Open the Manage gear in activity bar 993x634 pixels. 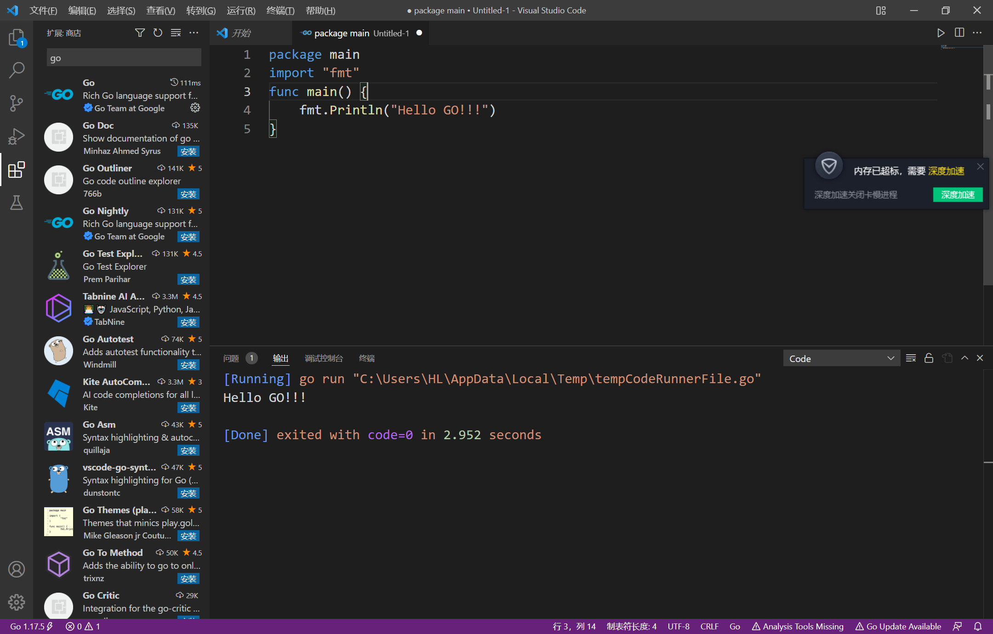tap(17, 602)
